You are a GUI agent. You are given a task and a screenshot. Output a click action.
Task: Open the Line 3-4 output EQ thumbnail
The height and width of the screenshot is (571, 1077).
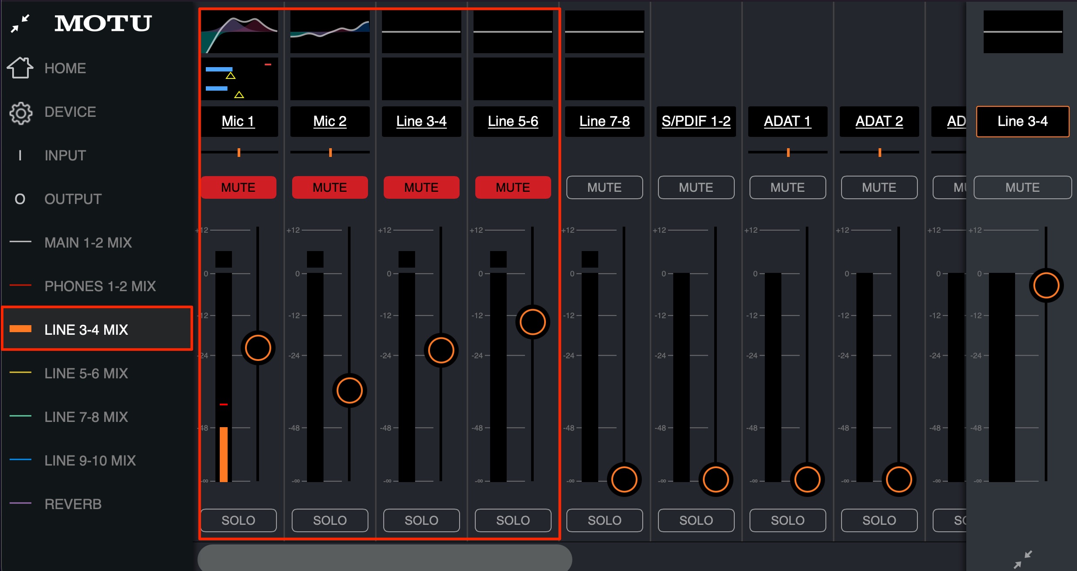pyautogui.click(x=1023, y=32)
